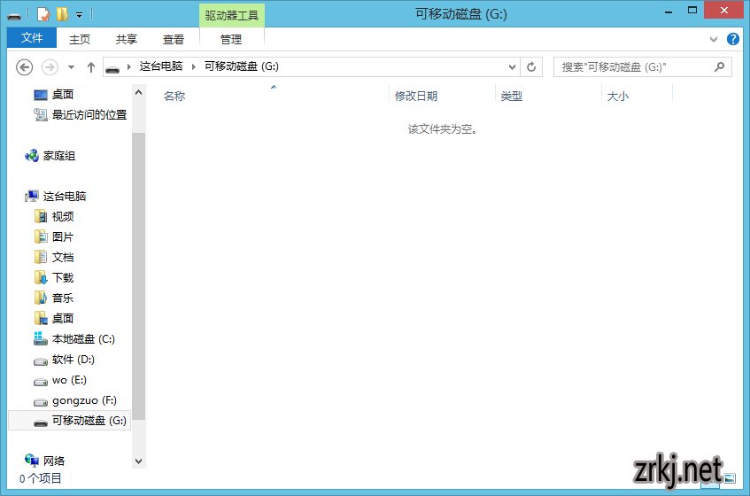This screenshot has height=496, width=750.
Task: Select 网络 in the navigation pane
Action: click(x=53, y=461)
